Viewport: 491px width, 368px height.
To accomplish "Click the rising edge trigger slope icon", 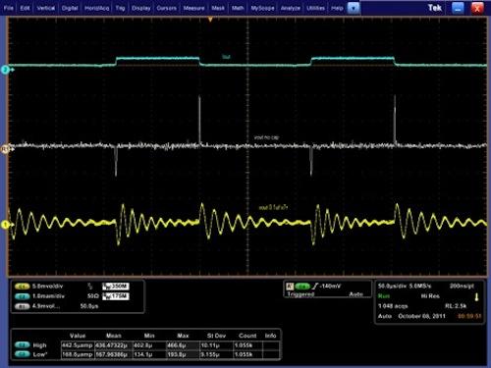I will (315, 287).
